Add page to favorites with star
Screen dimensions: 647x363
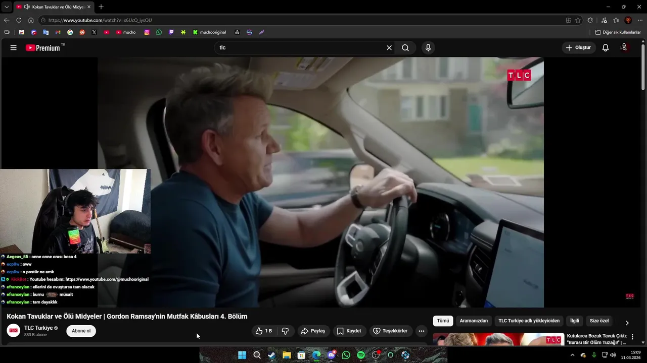point(578,20)
